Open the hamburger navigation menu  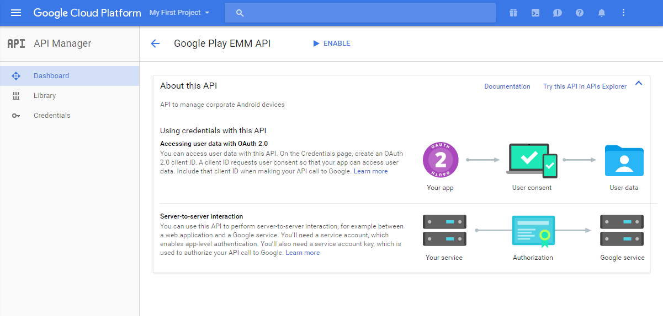click(16, 13)
